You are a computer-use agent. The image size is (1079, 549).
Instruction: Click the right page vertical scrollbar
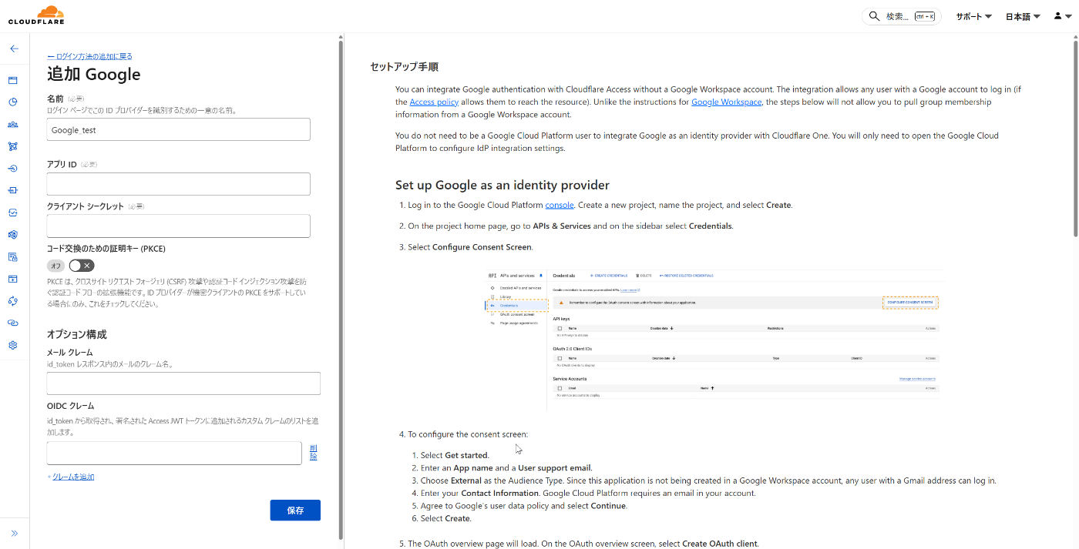click(1075, 139)
